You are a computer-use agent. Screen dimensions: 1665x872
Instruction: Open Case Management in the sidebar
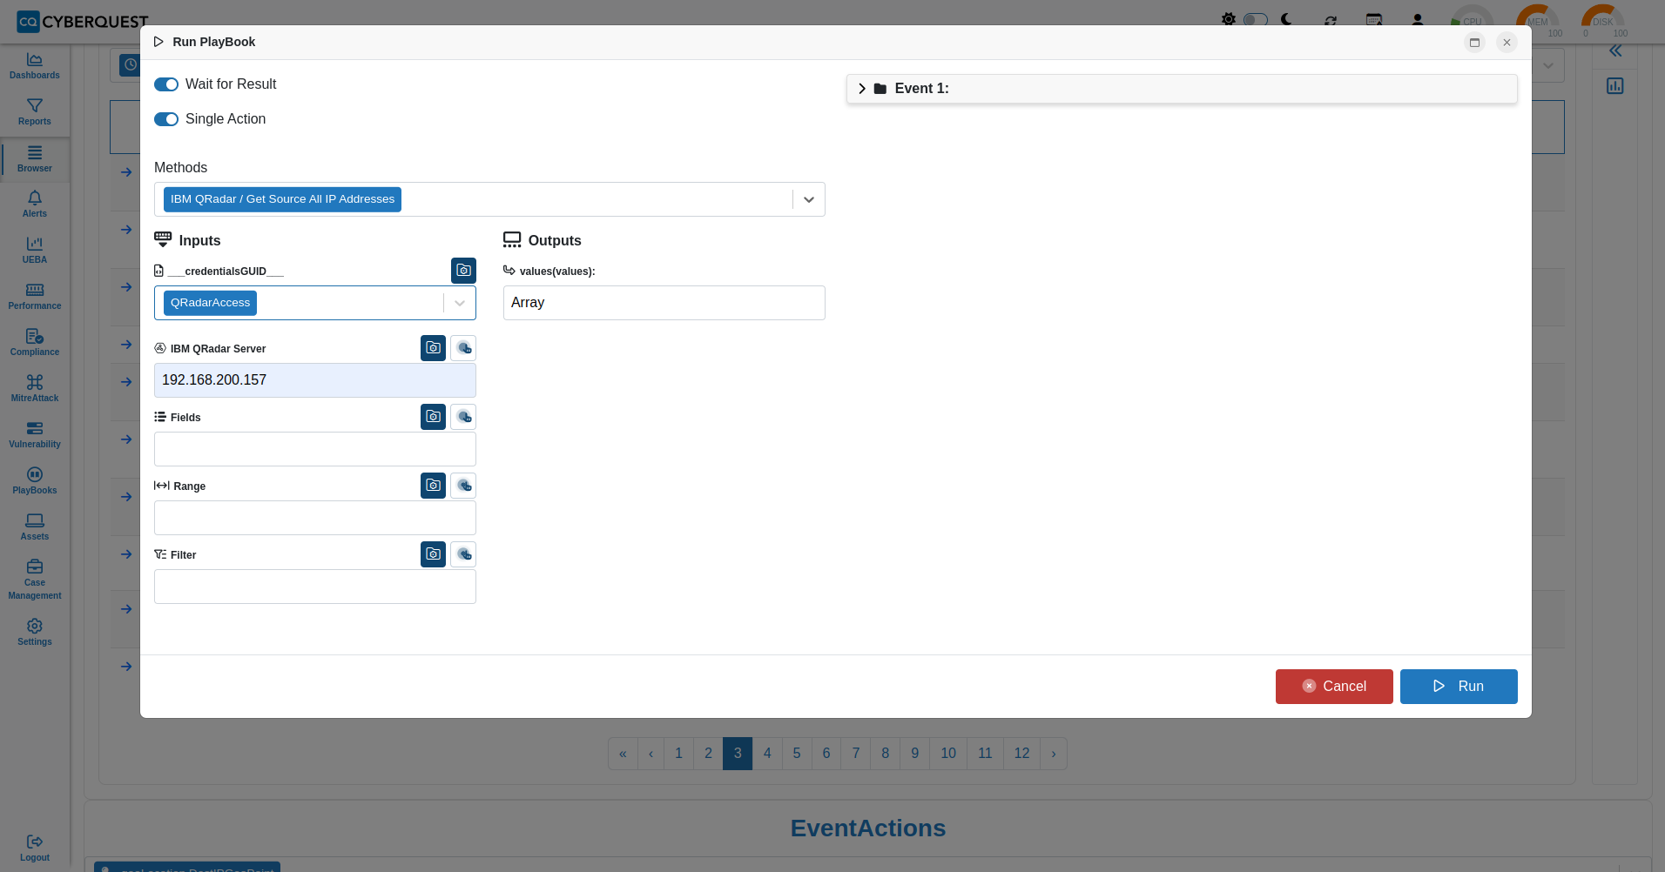(35, 580)
